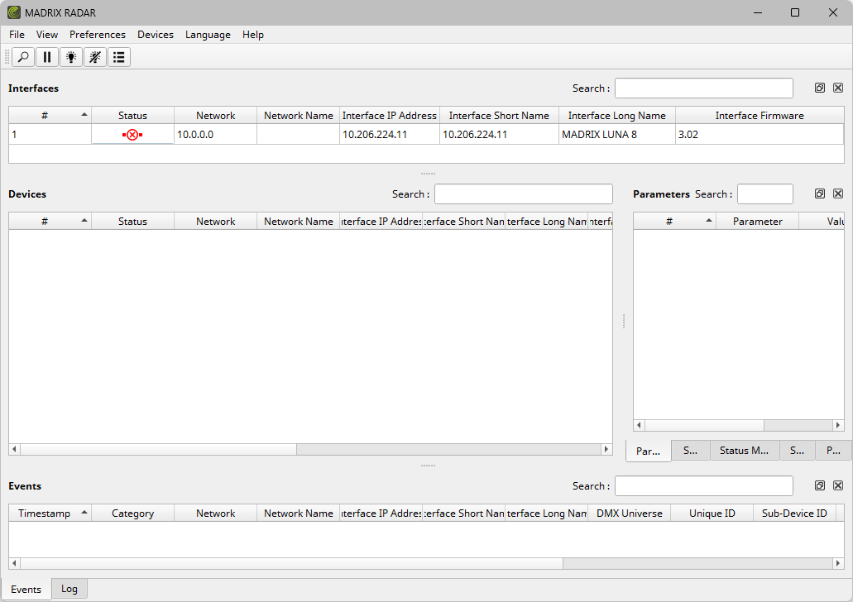853x602 pixels.
Task: Sort Events by Timestamp column header
Action: (50, 514)
